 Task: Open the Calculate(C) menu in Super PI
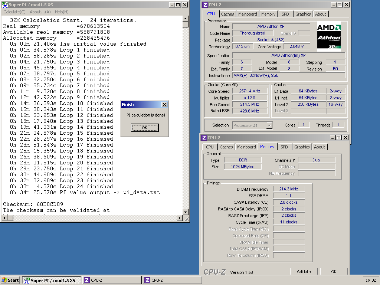[14, 12]
